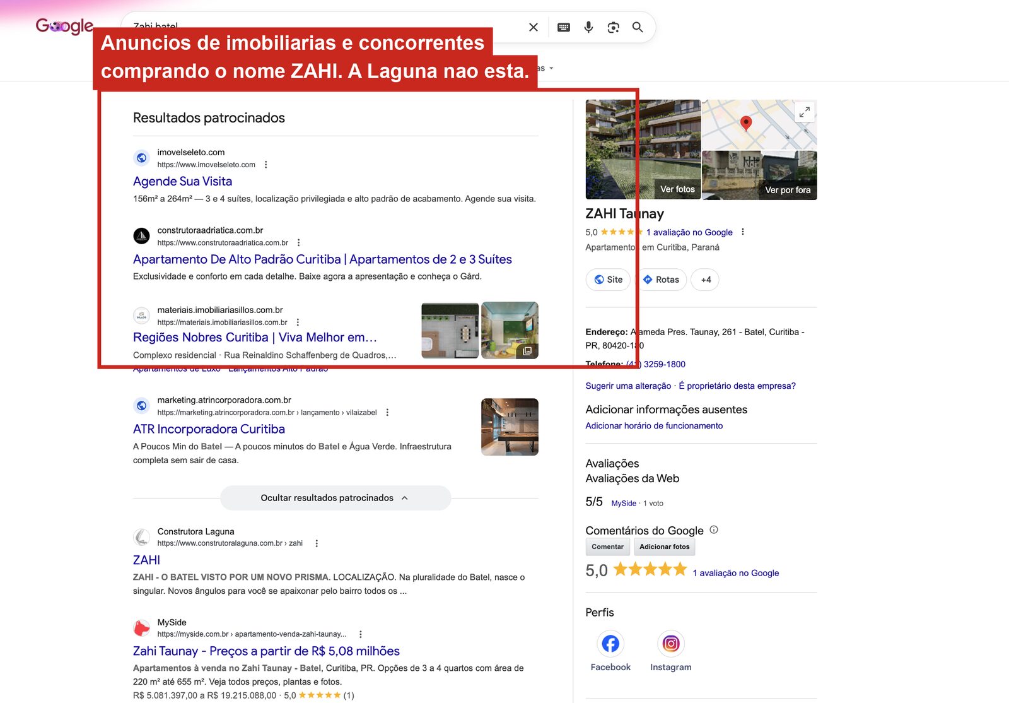Run search with magnifying glass icon
Image resolution: width=1009 pixels, height=703 pixels.
click(638, 27)
